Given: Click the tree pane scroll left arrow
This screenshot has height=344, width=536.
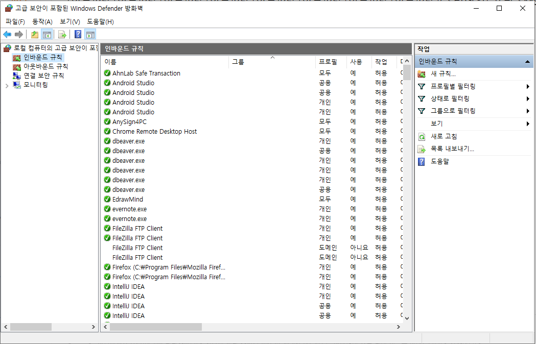Looking at the screenshot, I should 6,327.
